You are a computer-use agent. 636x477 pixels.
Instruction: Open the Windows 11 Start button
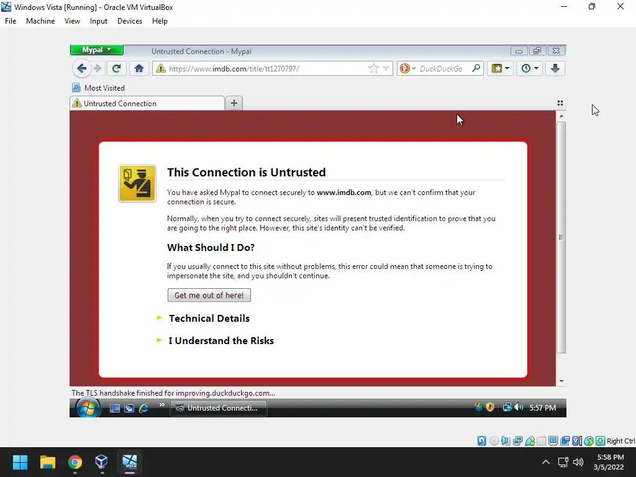[x=20, y=462]
